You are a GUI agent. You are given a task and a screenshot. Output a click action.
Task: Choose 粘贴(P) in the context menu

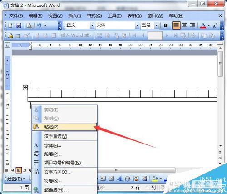tap(64, 127)
